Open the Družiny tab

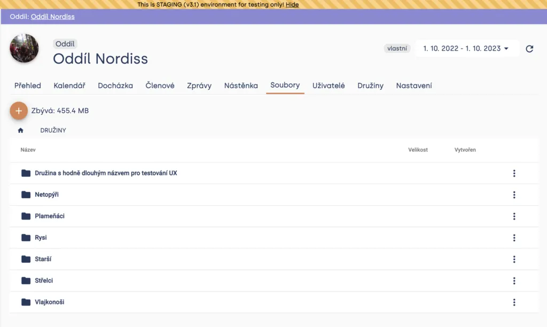pyautogui.click(x=371, y=85)
